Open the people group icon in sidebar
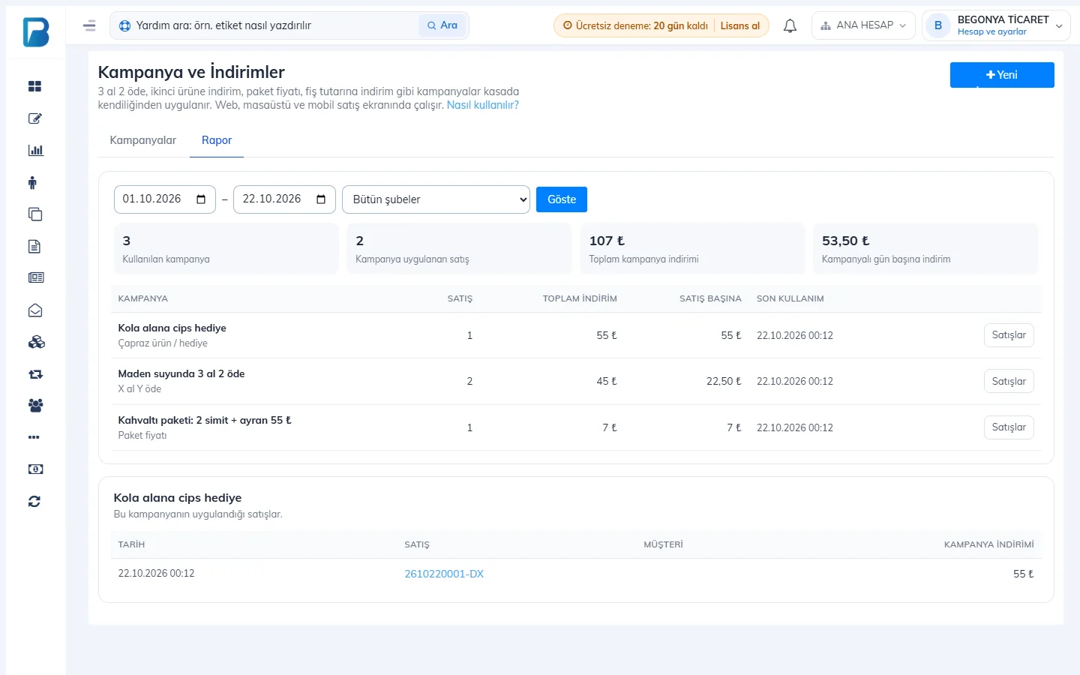The height and width of the screenshot is (675, 1080). (x=35, y=405)
